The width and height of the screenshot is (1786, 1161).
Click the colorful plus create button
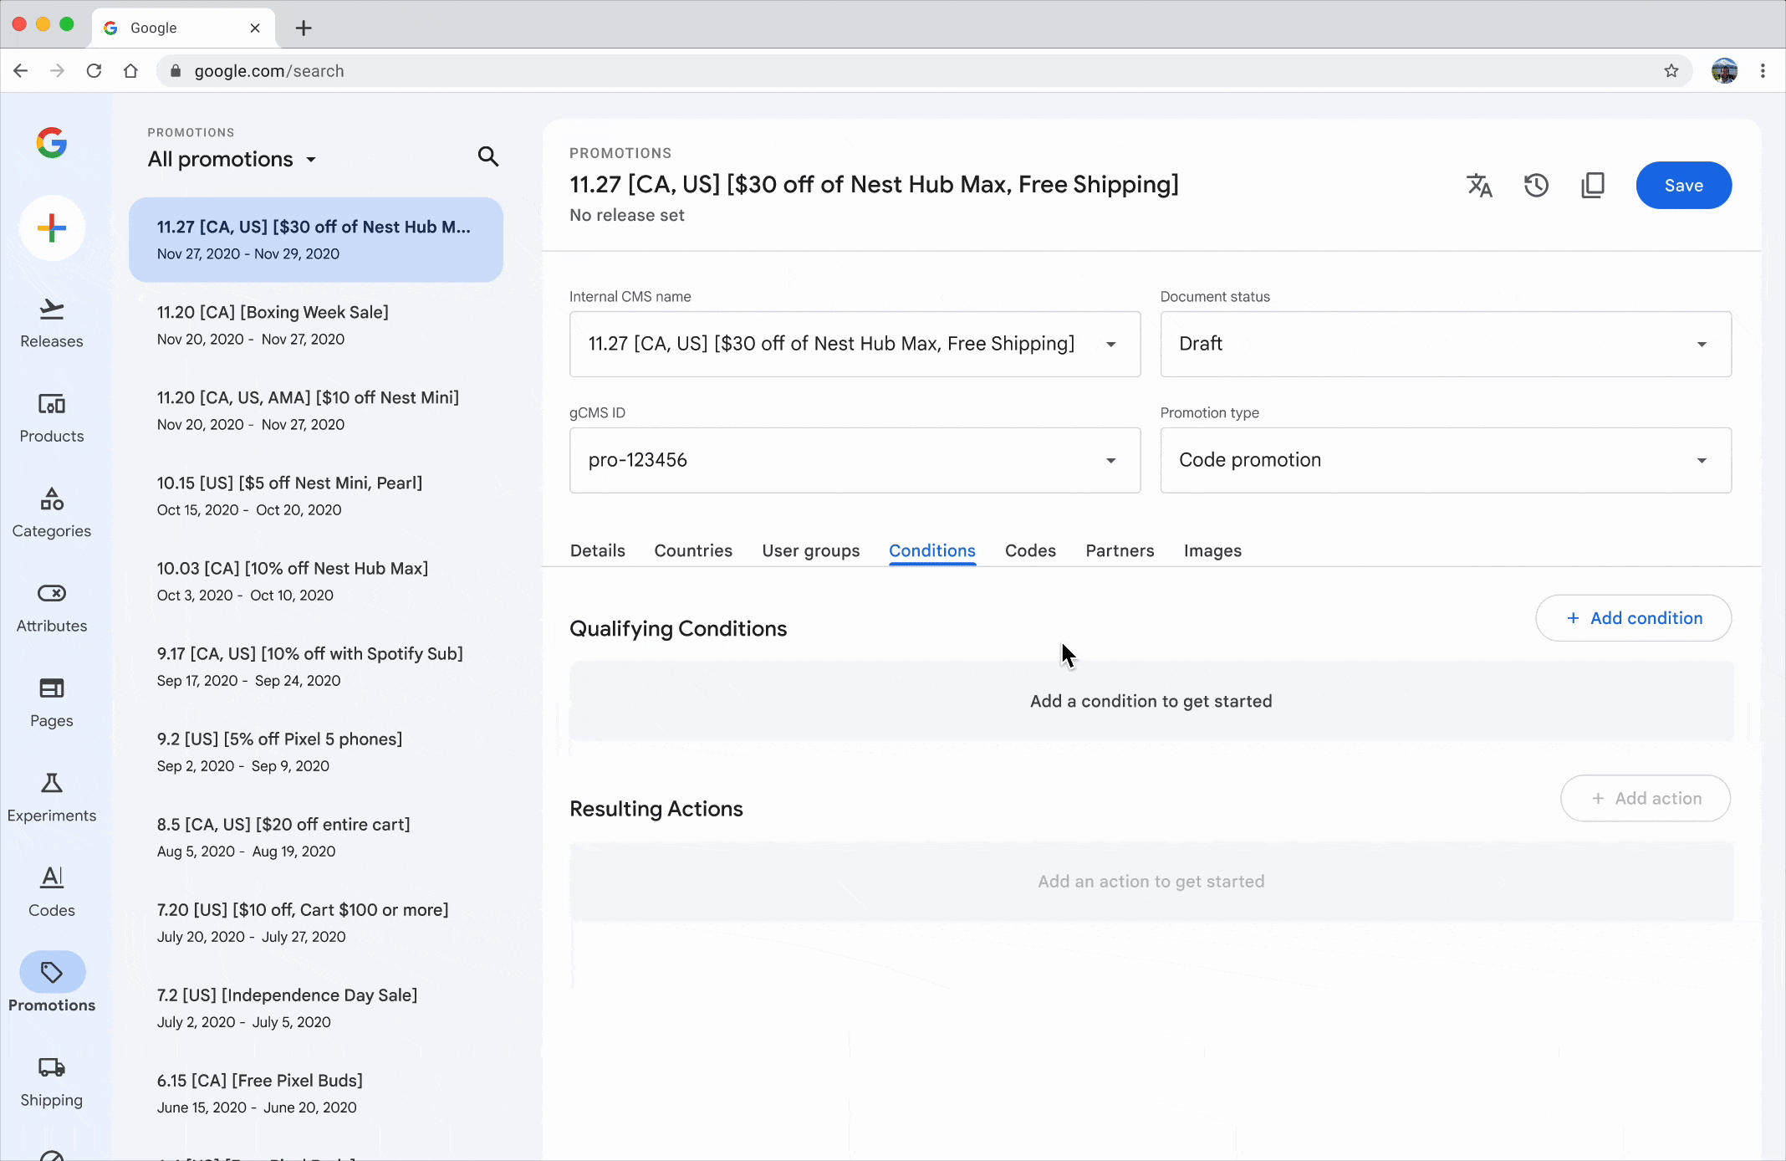point(52,228)
